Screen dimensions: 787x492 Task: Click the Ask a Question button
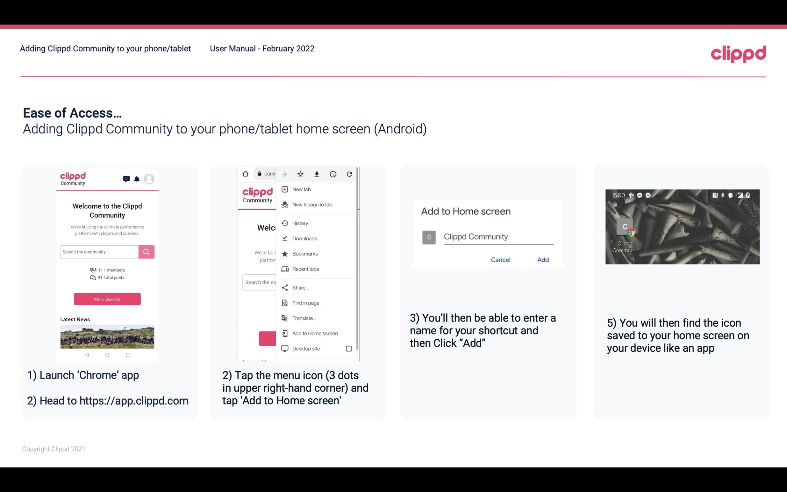coord(107,299)
